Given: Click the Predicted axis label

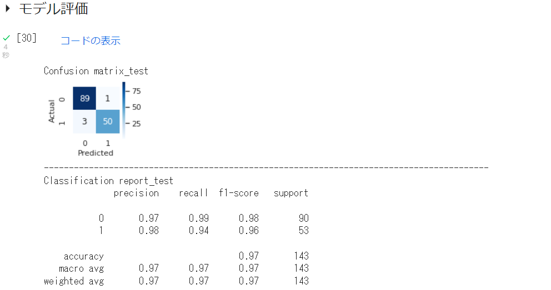Looking at the screenshot, I should pyautogui.click(x=96, y=153).
